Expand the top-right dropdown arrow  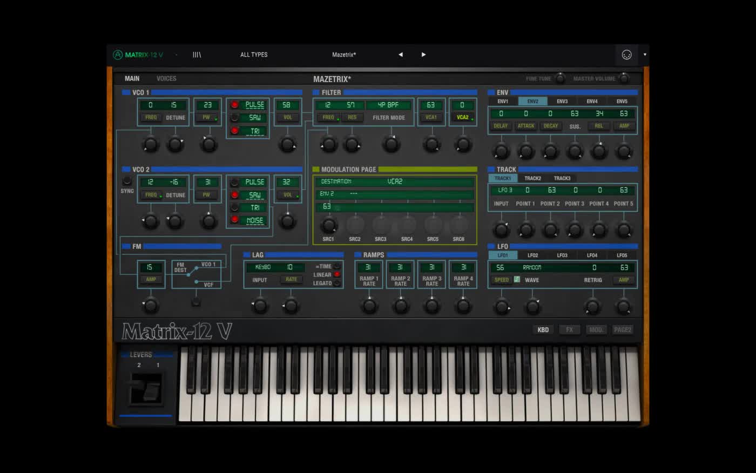click(645, 55)
